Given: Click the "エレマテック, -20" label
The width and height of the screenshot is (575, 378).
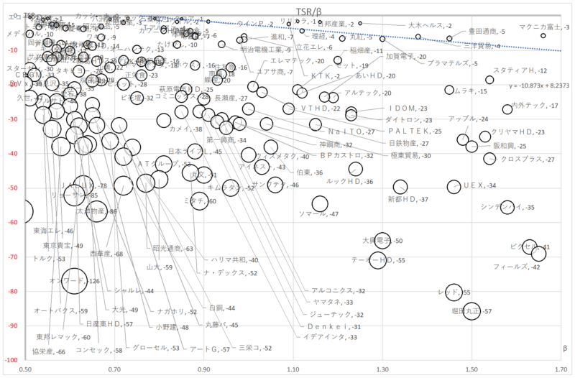Looking at the screenshot, I should [298, 61].
